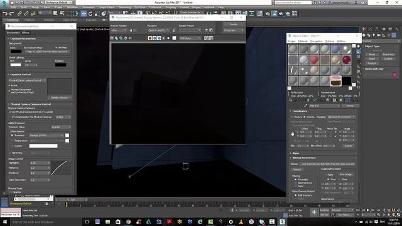Screen dimensions: 402x226
Task: Click the Color Saturation value field
Action: [x=40, y=180]
